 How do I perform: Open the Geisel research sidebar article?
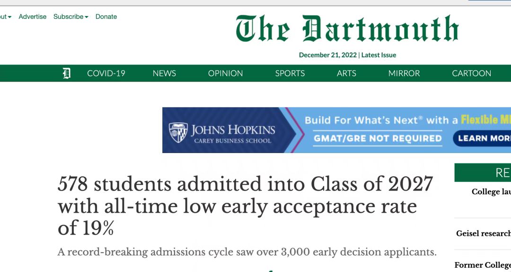coord(483,233)
